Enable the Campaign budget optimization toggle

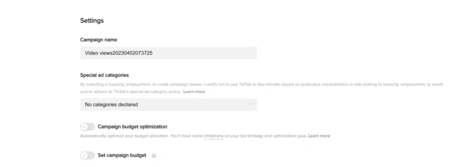click(x=87, y=127)
